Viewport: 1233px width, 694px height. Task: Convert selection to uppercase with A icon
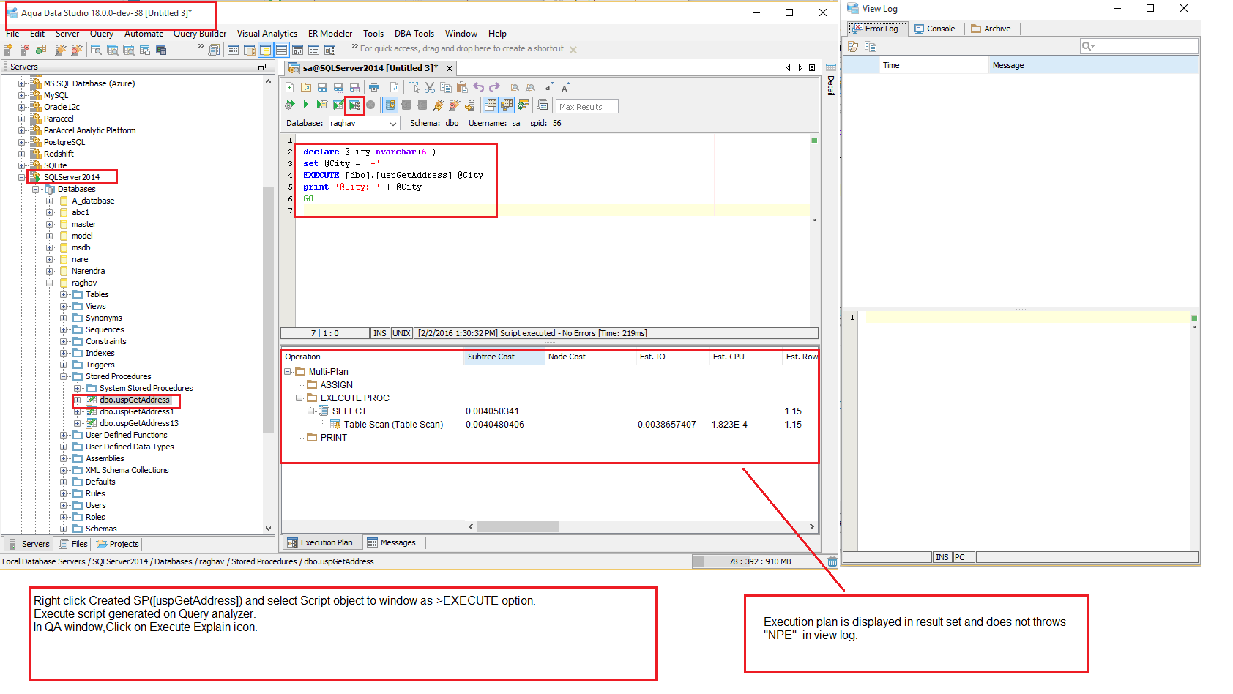click(565, 87)
